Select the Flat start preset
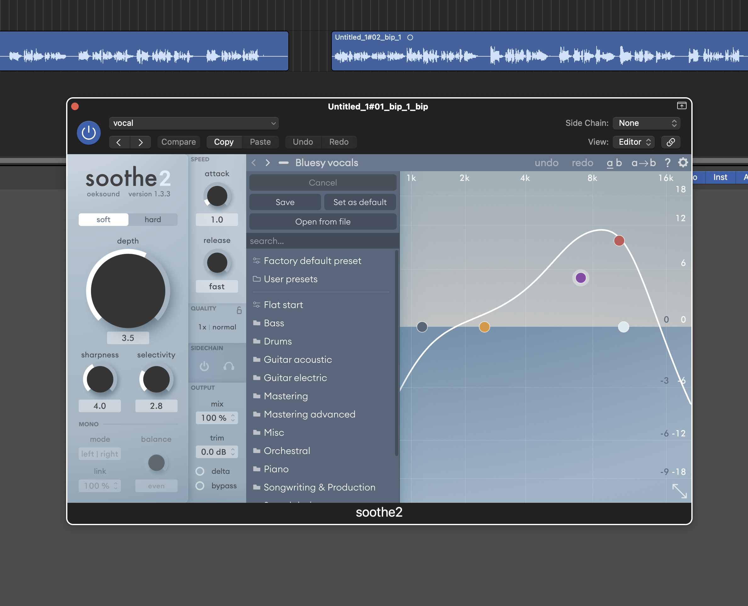748x606 pixels. 283,305
